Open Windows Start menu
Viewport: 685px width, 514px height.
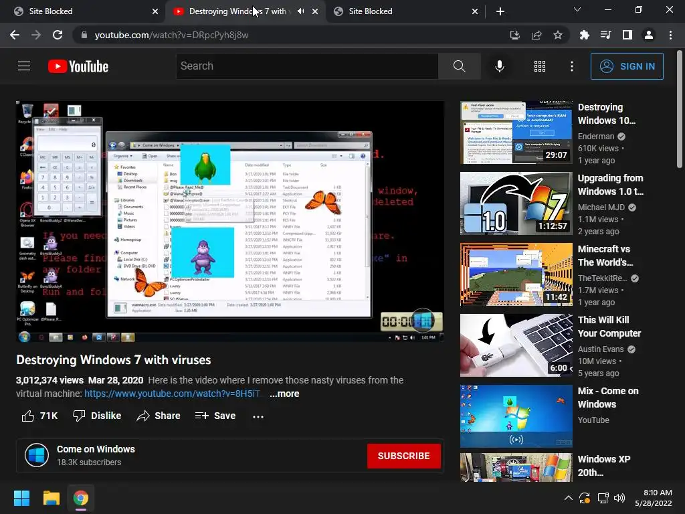21,498
